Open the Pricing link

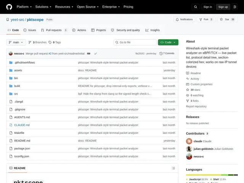coord(128,7)
